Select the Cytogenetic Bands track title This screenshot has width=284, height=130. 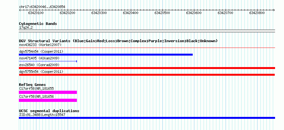pyautogui.click(x=38, y=24)
